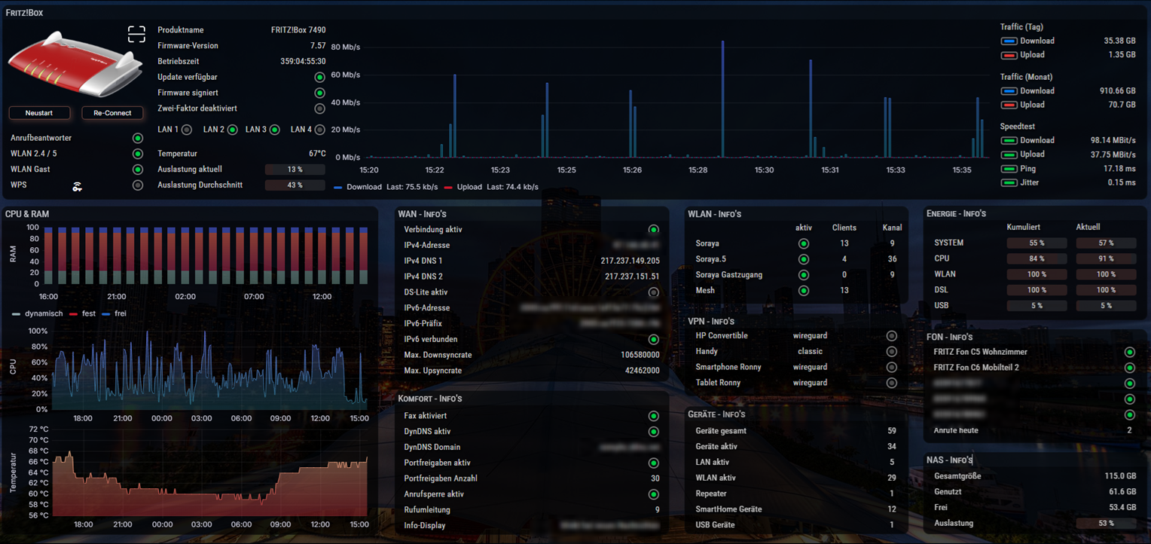
Task: Click the Firmware signiert green indicator
Action: (319, 93)
